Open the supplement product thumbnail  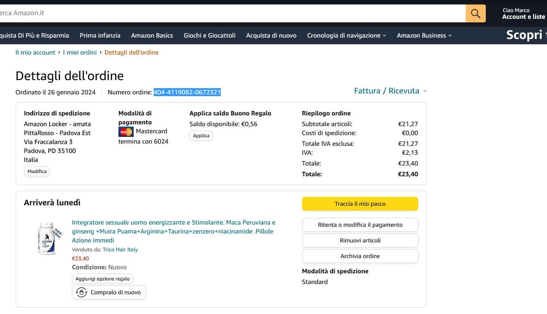[48, 238]
